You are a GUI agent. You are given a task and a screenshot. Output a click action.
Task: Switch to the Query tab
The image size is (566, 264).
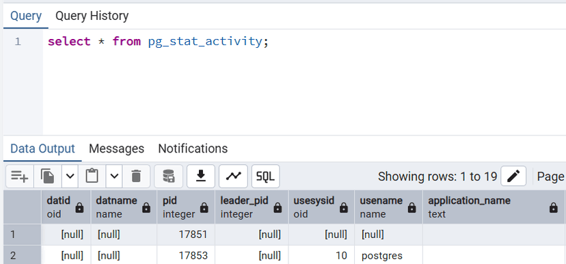[26, 16]
